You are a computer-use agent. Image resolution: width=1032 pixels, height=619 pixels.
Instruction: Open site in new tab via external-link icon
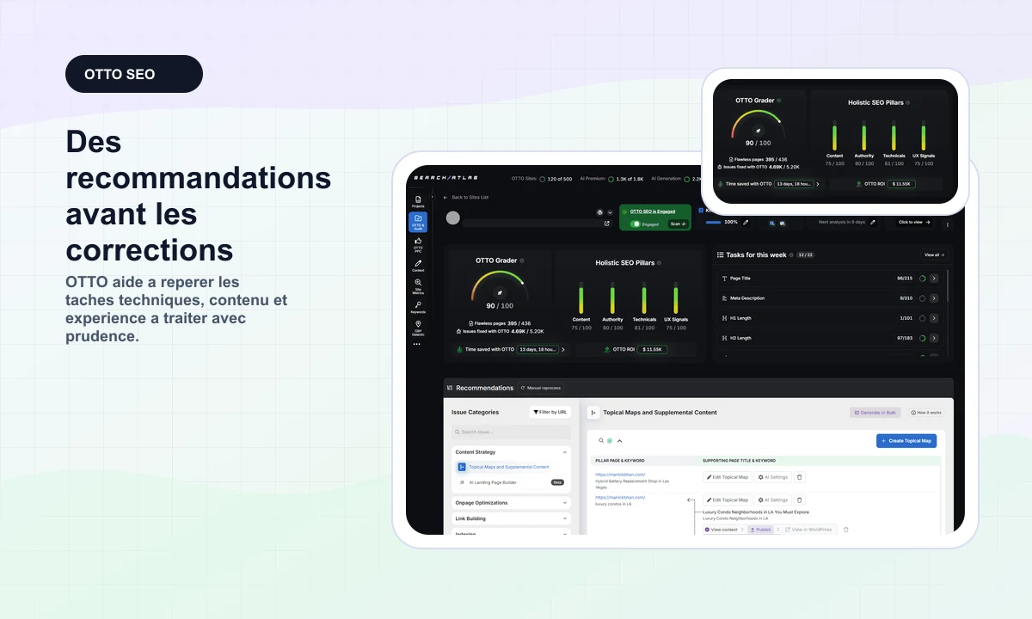coord(607,224)
